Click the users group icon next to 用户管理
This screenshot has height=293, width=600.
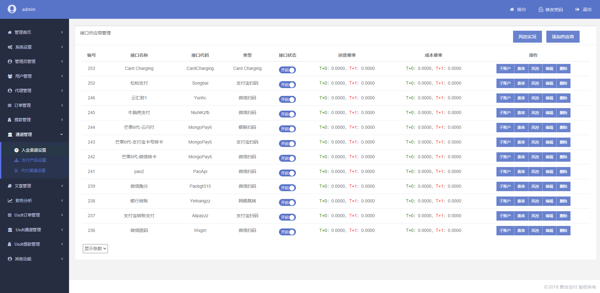[x=10, y=76]
